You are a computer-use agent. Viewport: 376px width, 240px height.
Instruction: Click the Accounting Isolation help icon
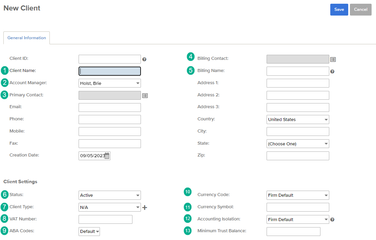332,220
